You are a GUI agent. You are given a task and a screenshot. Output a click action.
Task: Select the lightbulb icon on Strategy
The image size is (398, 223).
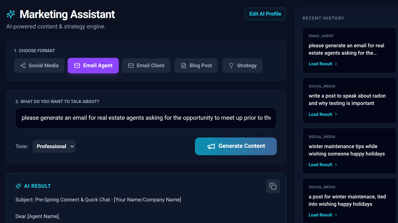(x=231, y=66)
